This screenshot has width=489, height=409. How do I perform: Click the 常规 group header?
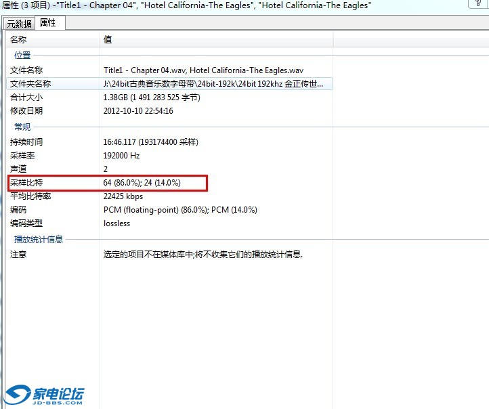point(22,127)
